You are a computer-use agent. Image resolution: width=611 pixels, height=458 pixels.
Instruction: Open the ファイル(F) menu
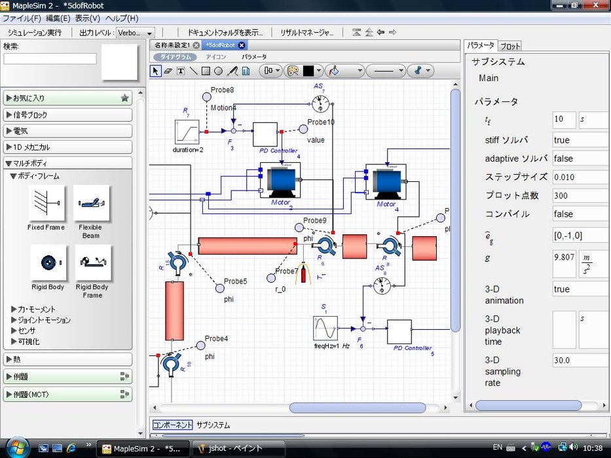[22, 18]
